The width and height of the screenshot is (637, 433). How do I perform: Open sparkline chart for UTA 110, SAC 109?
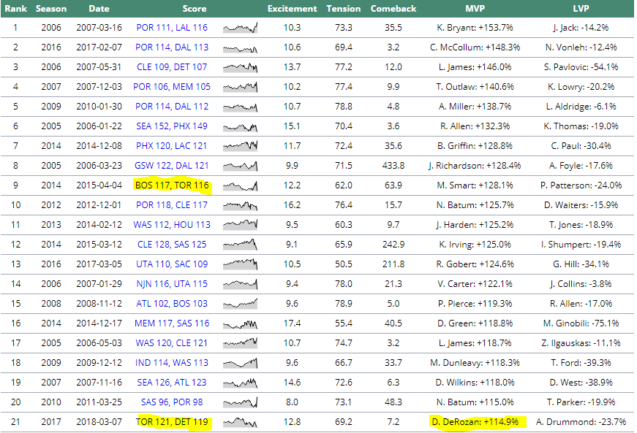click(x=240, y=264)
